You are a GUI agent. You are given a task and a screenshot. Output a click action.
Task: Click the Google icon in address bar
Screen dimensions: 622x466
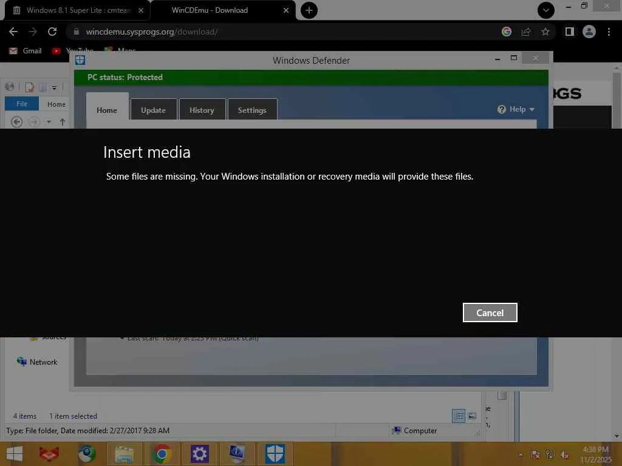pos(506,32)
